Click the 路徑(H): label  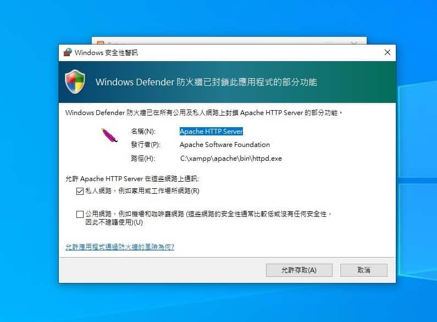click(143, 159)
